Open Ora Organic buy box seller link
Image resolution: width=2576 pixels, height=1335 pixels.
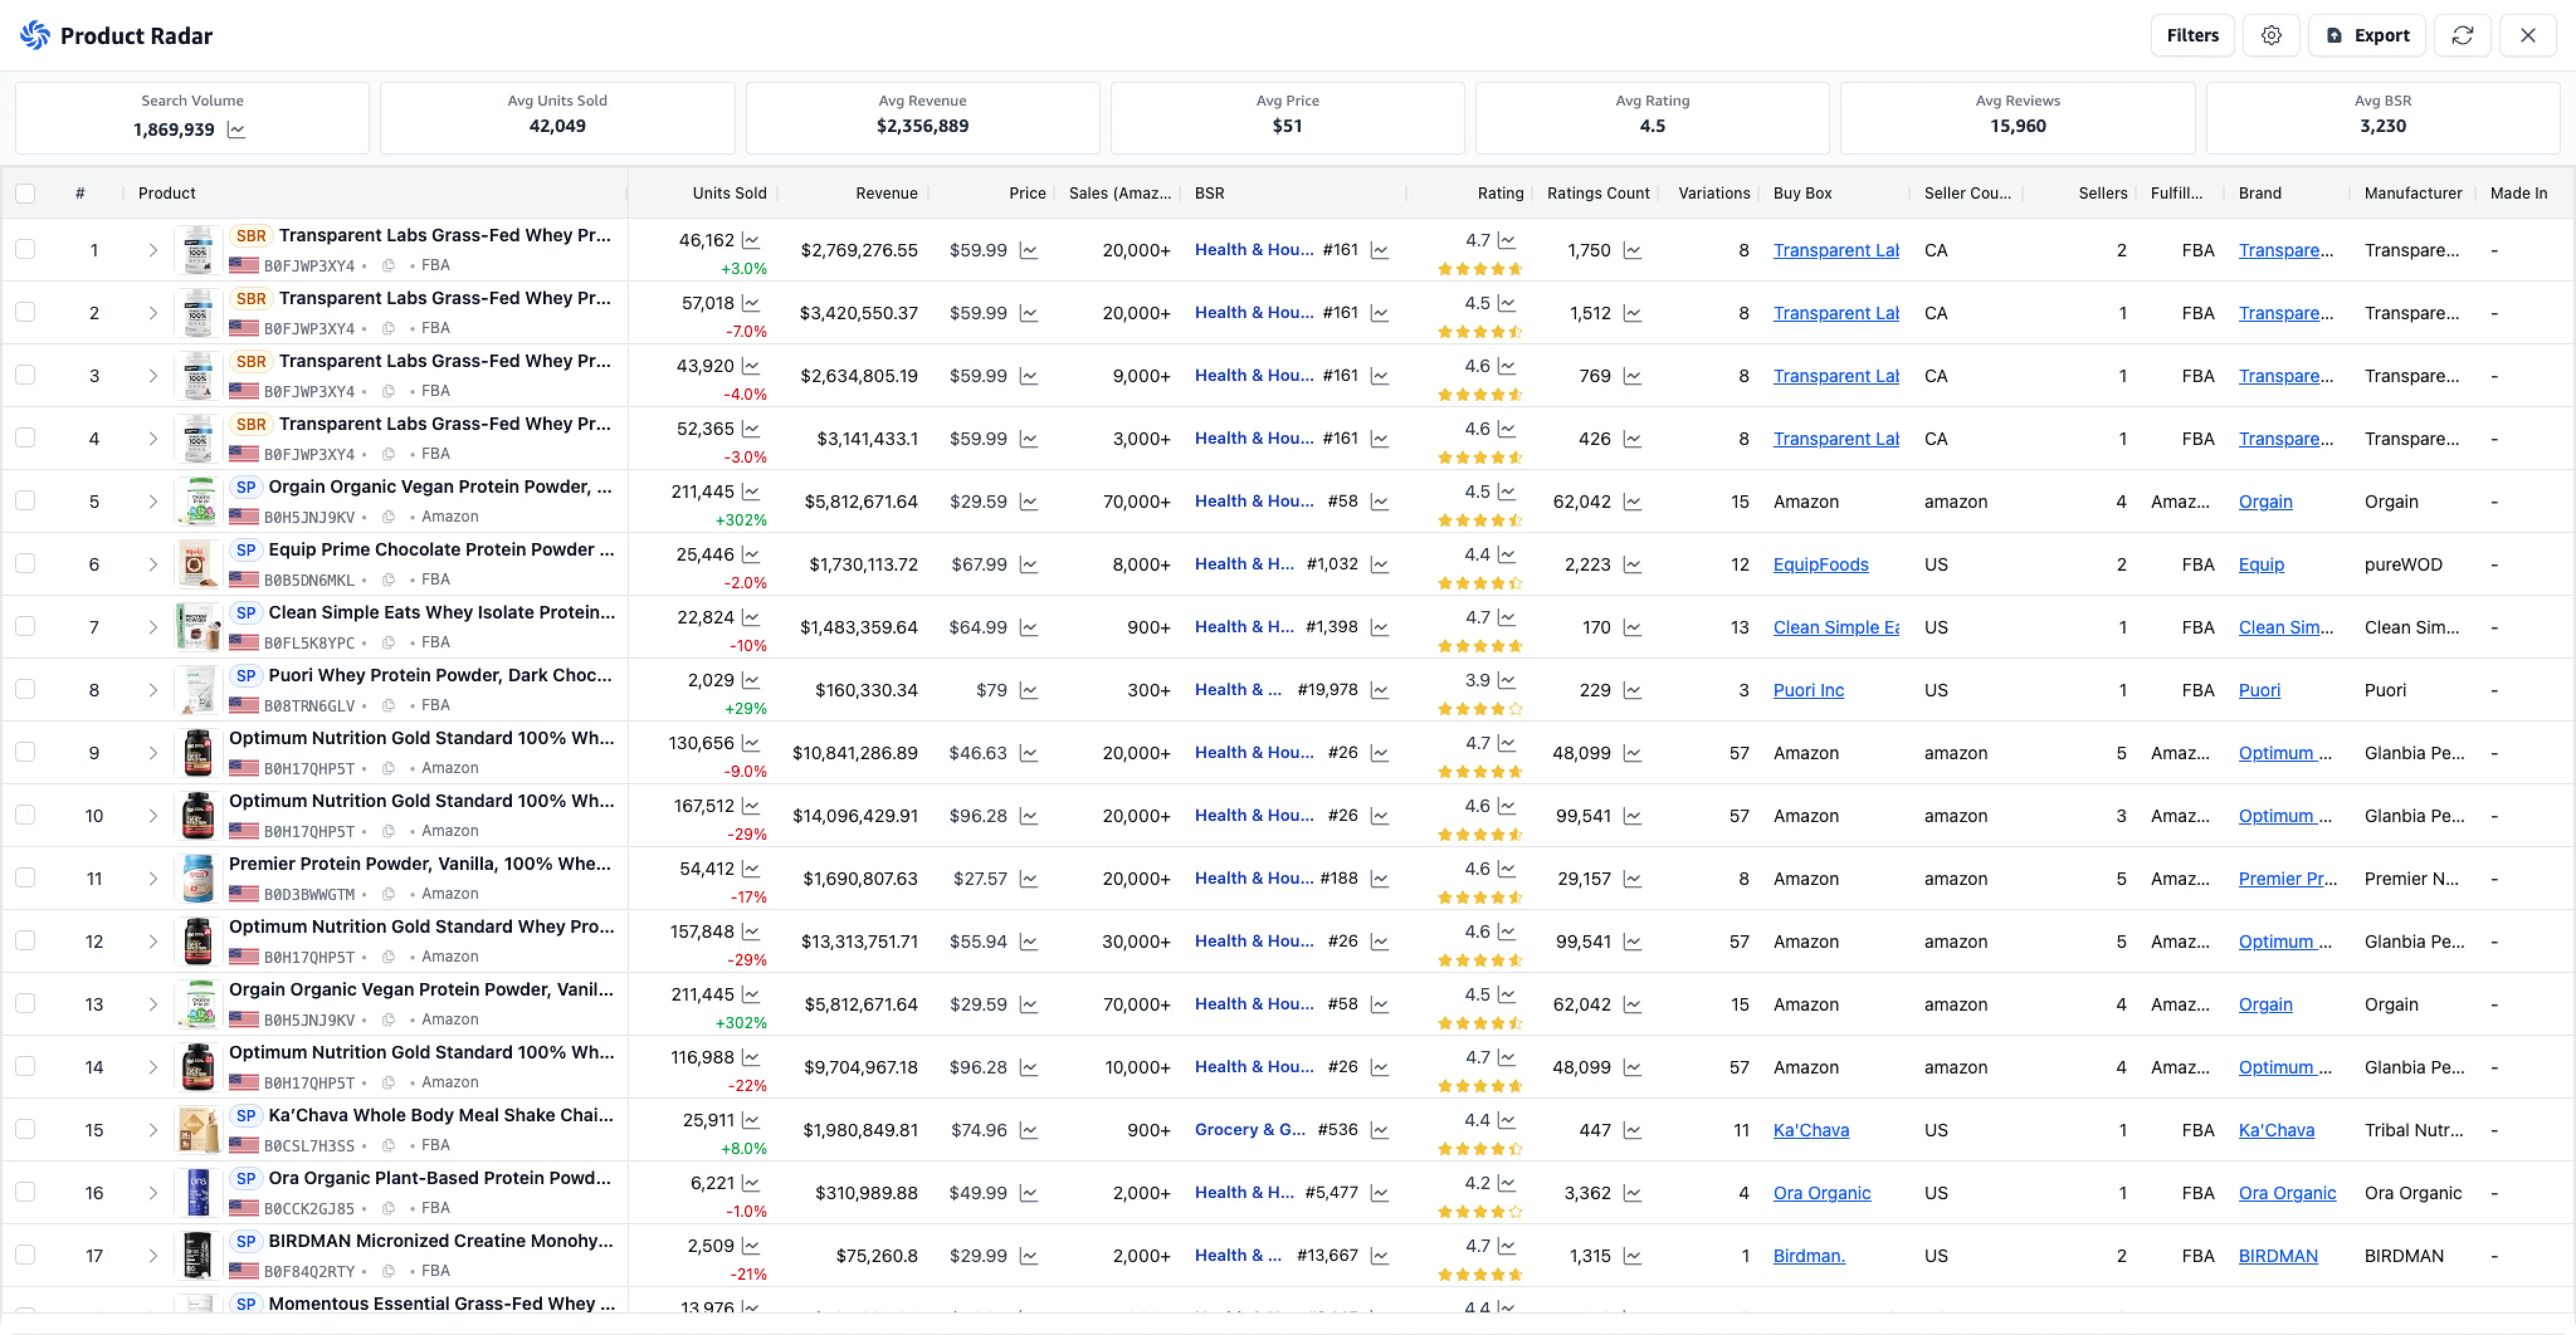pyautogui.click(x=1821, y=1193)
